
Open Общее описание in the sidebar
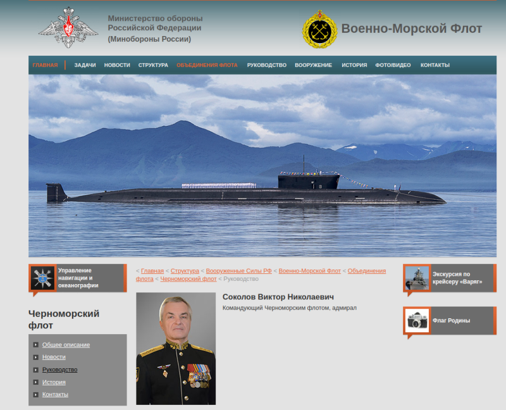(66, 345)
